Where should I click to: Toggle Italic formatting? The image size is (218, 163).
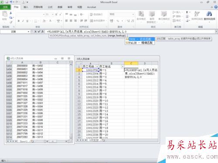pos(23,21)
